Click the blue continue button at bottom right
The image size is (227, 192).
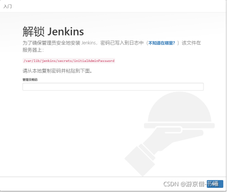tap(215, 184)
